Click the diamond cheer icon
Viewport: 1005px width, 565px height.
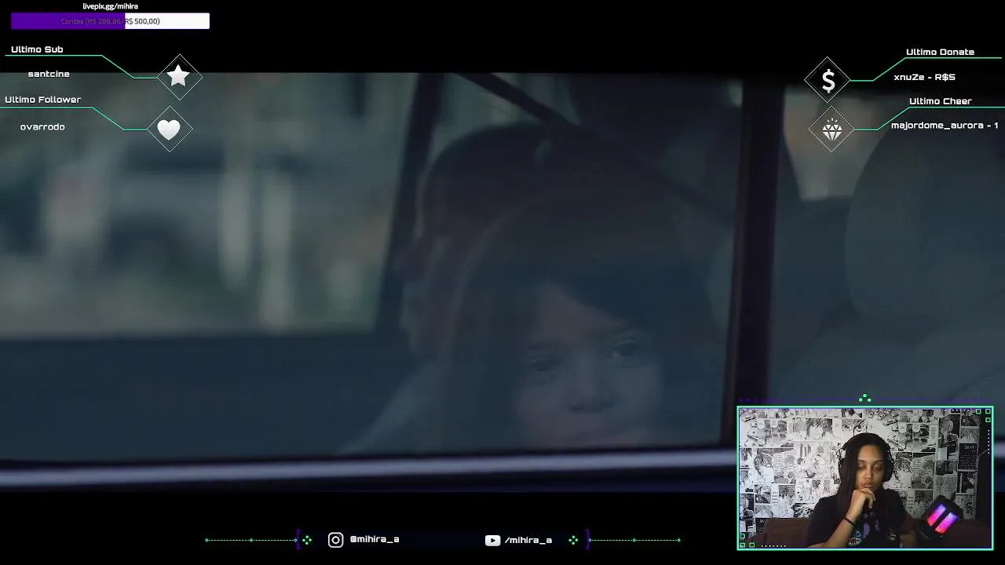click(831, 130)
